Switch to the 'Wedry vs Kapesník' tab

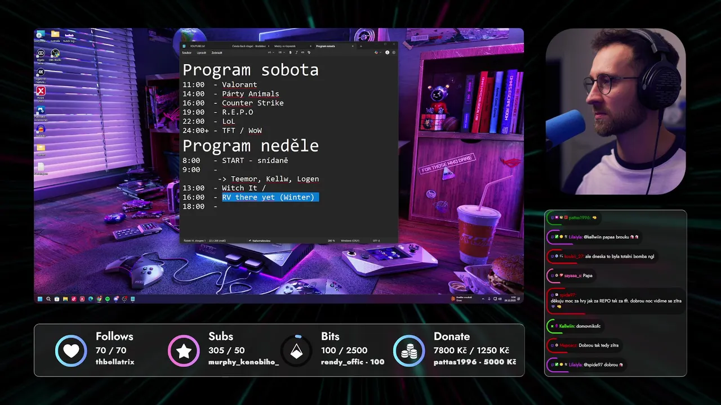[285, 46]
